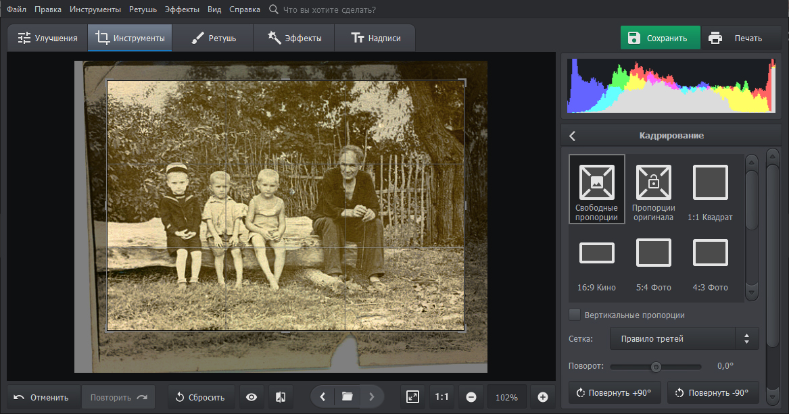Viewport: 789px width, 414px height.
Task: Go back using the Кадрирование panel chevron
Action: coord(573,136)
